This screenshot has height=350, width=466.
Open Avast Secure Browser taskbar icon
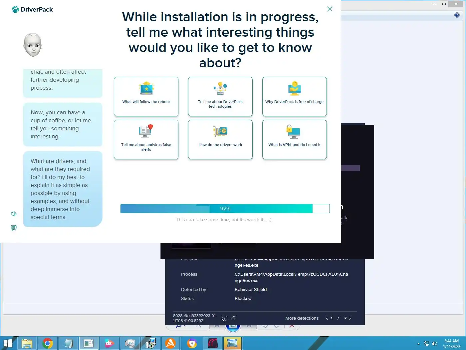pos(192,343)
